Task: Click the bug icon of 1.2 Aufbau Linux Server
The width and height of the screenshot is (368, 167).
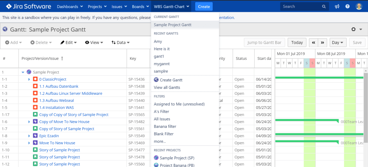Action: tap(35, 93)
